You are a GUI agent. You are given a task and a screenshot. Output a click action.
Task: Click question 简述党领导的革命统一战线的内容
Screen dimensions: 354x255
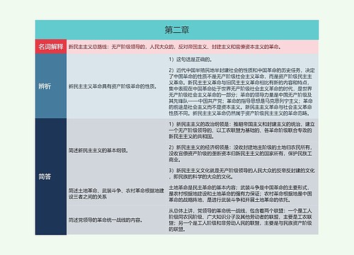click(x=105, y=220)
